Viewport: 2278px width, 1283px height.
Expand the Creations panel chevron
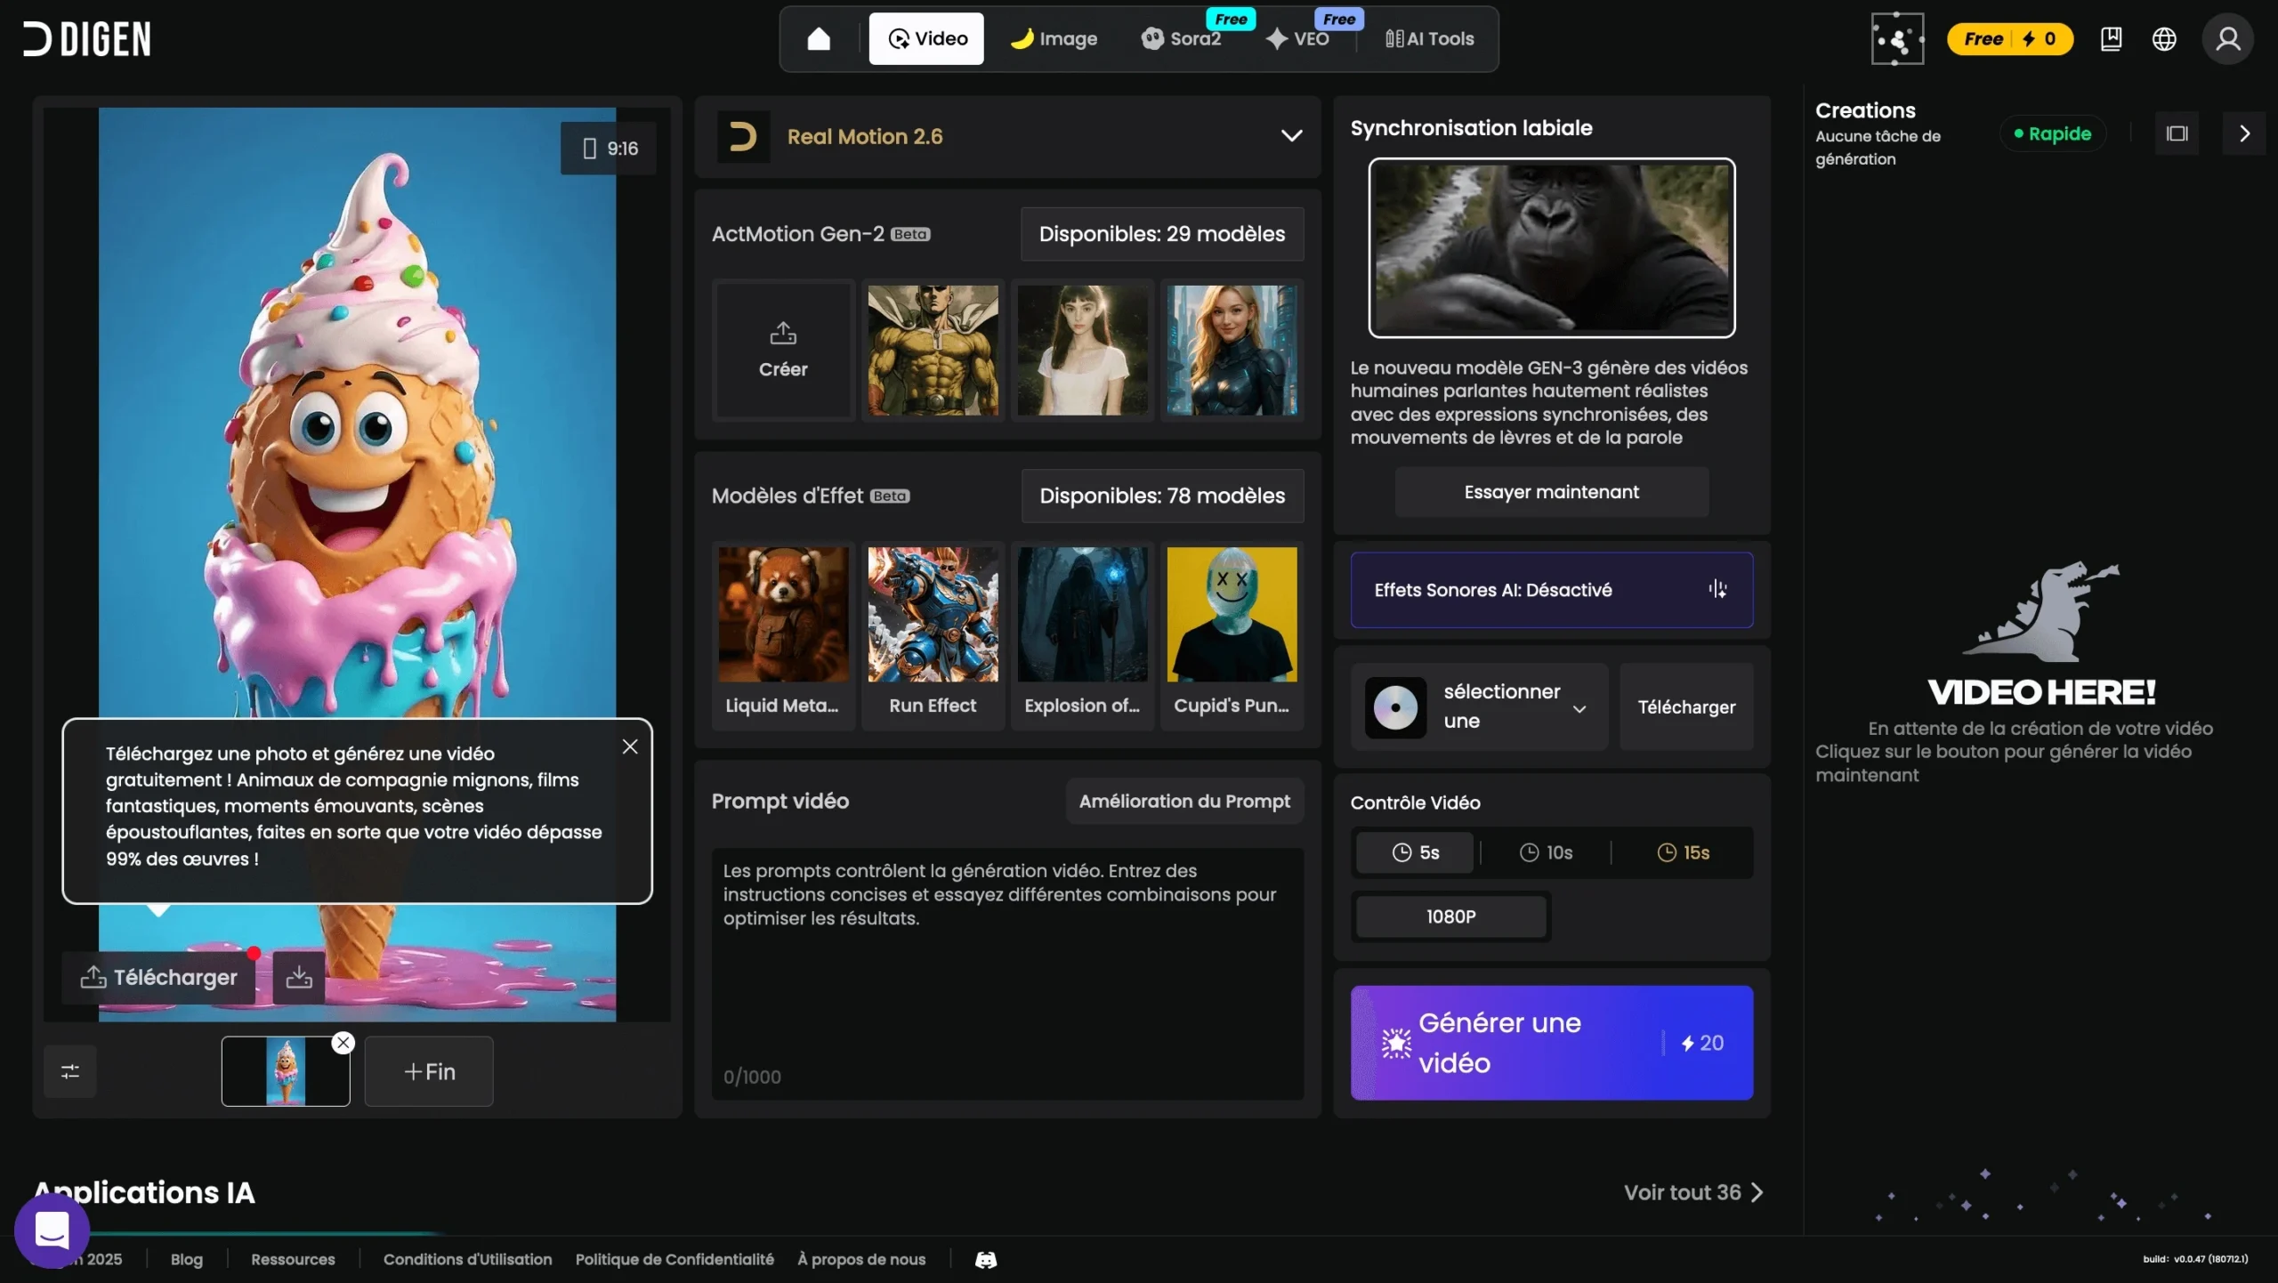click(x=2245, y=133)
